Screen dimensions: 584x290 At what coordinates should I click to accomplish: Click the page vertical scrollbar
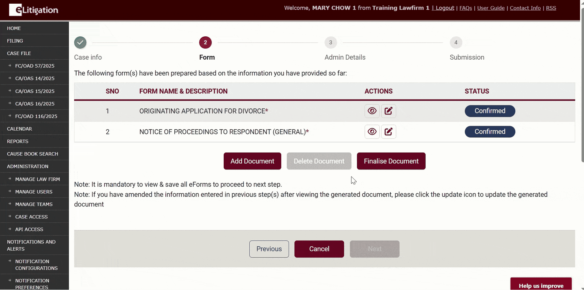(x=582, y=86)
